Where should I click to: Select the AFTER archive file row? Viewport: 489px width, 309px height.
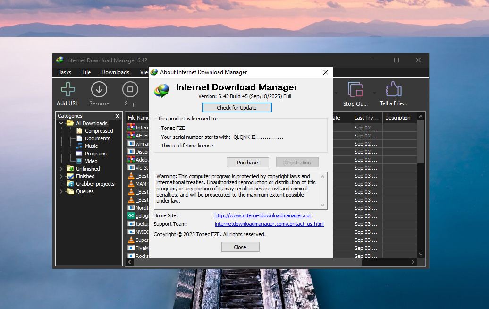pos(138,136)
